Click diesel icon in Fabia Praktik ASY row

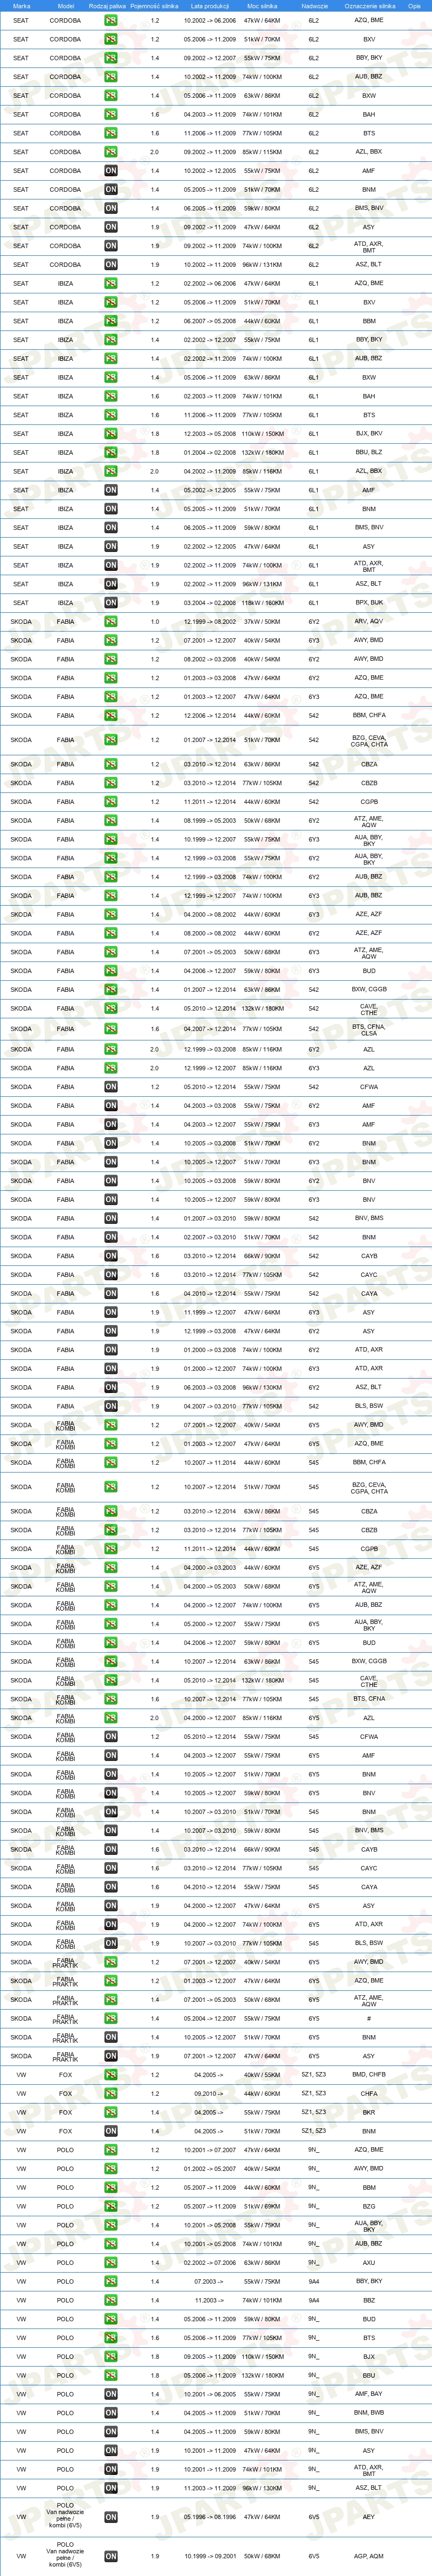point(111,2056)
